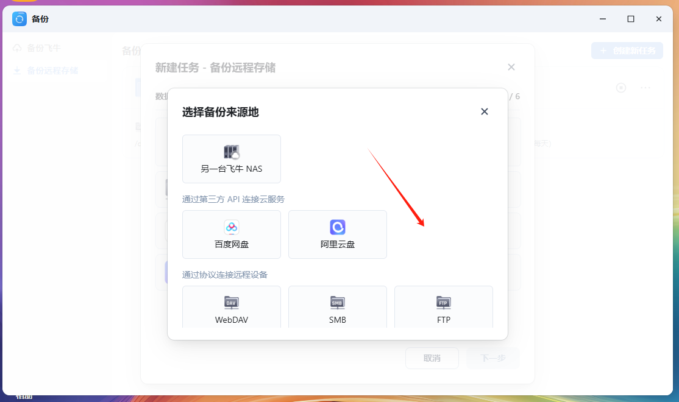The height and width of the screenshot is (402, 679).
Task: Click the 飞牛 NAS server icon
Action: click(x=231, y=152)
